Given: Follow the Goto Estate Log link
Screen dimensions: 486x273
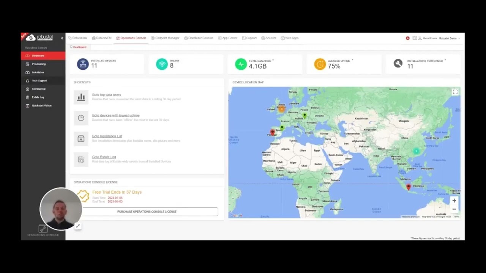Looking at the screenshot, I should (104, 157).
